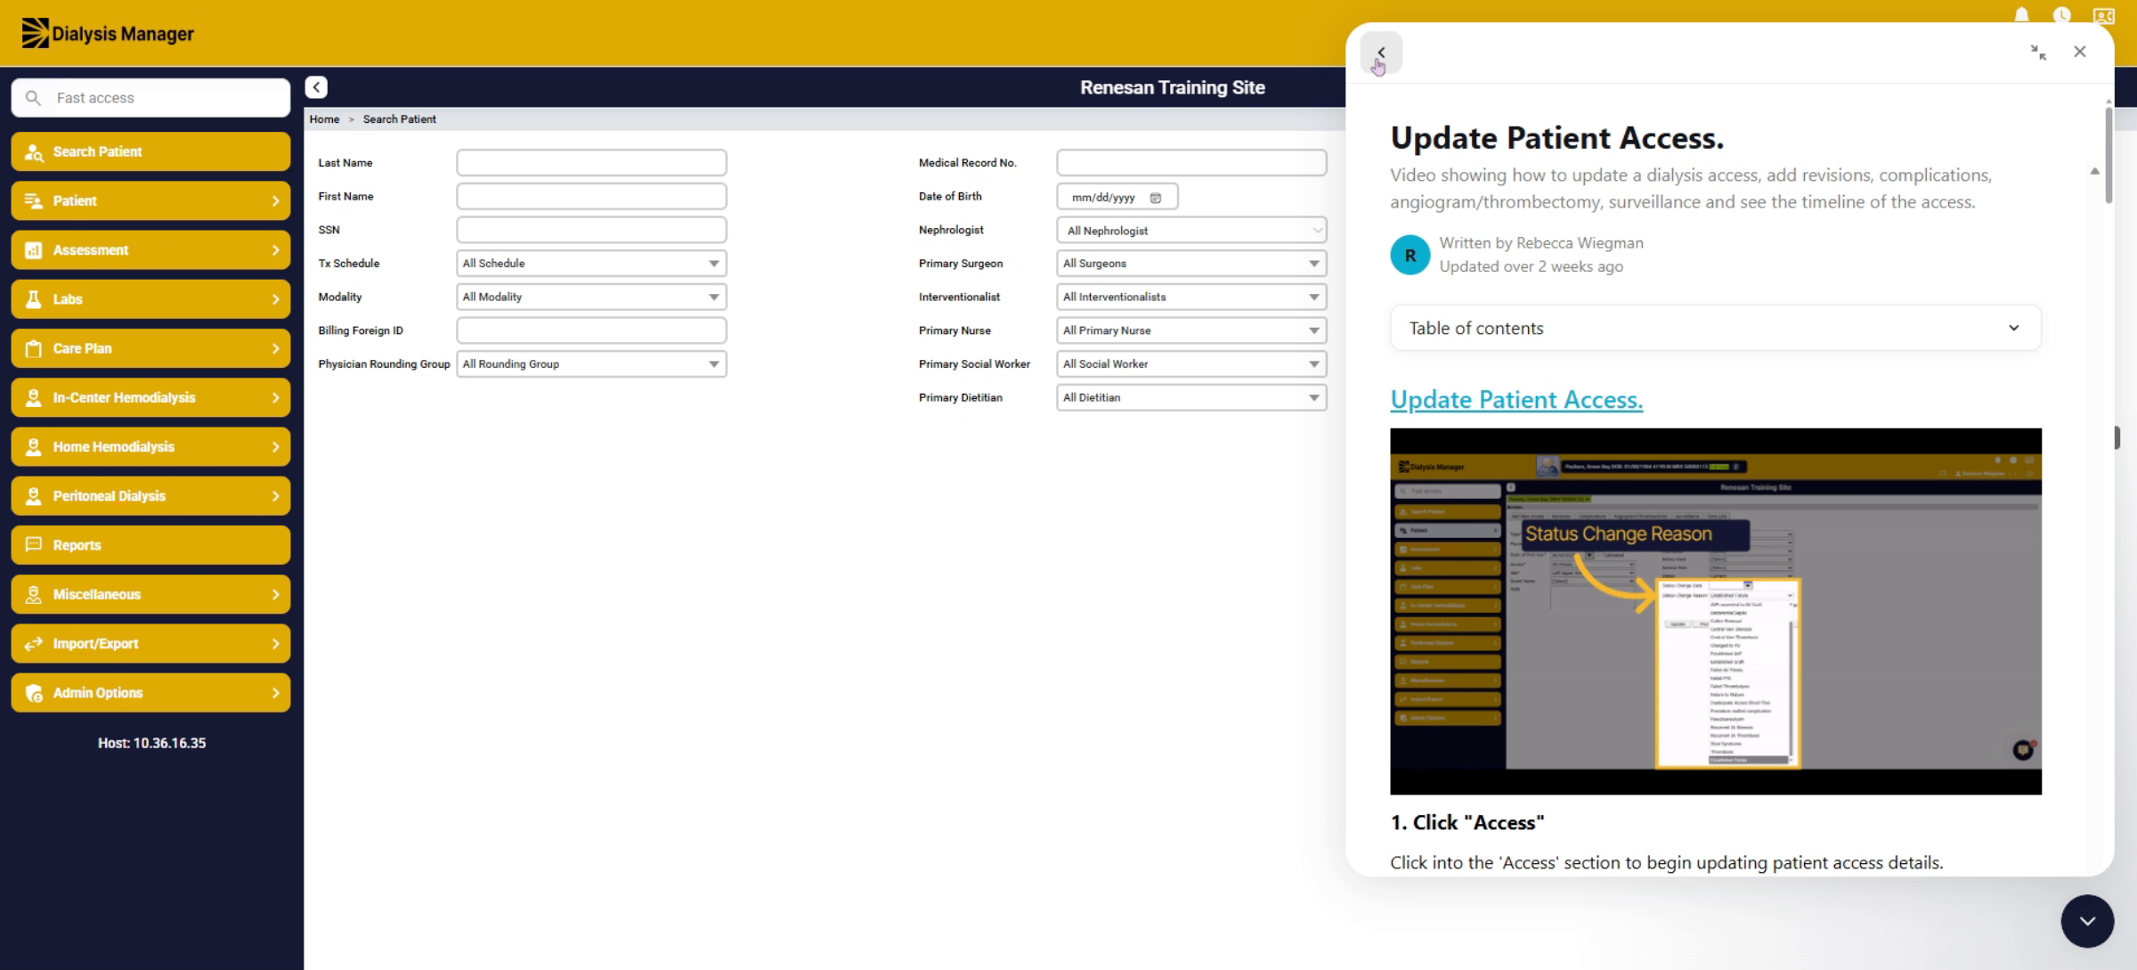The height and width of the screenshot is (970, 2137).
Task: Minimize chat widget with round chevron button
Action: pos(2087,921)
